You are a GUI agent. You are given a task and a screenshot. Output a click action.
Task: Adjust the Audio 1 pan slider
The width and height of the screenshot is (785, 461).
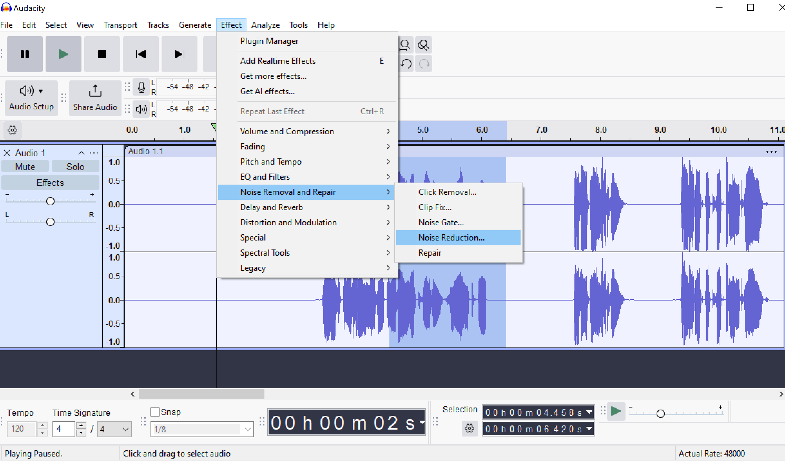point(50,222)
